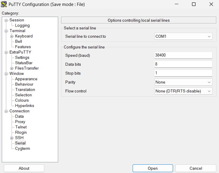
Task: Collapse the Session tree node
Action: pyautogui.click(x=6, y=20)
